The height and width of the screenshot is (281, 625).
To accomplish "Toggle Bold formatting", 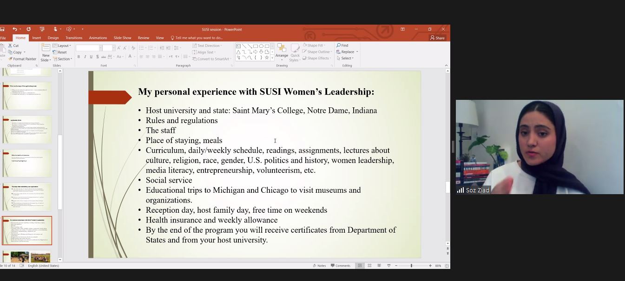I will 79,57.
